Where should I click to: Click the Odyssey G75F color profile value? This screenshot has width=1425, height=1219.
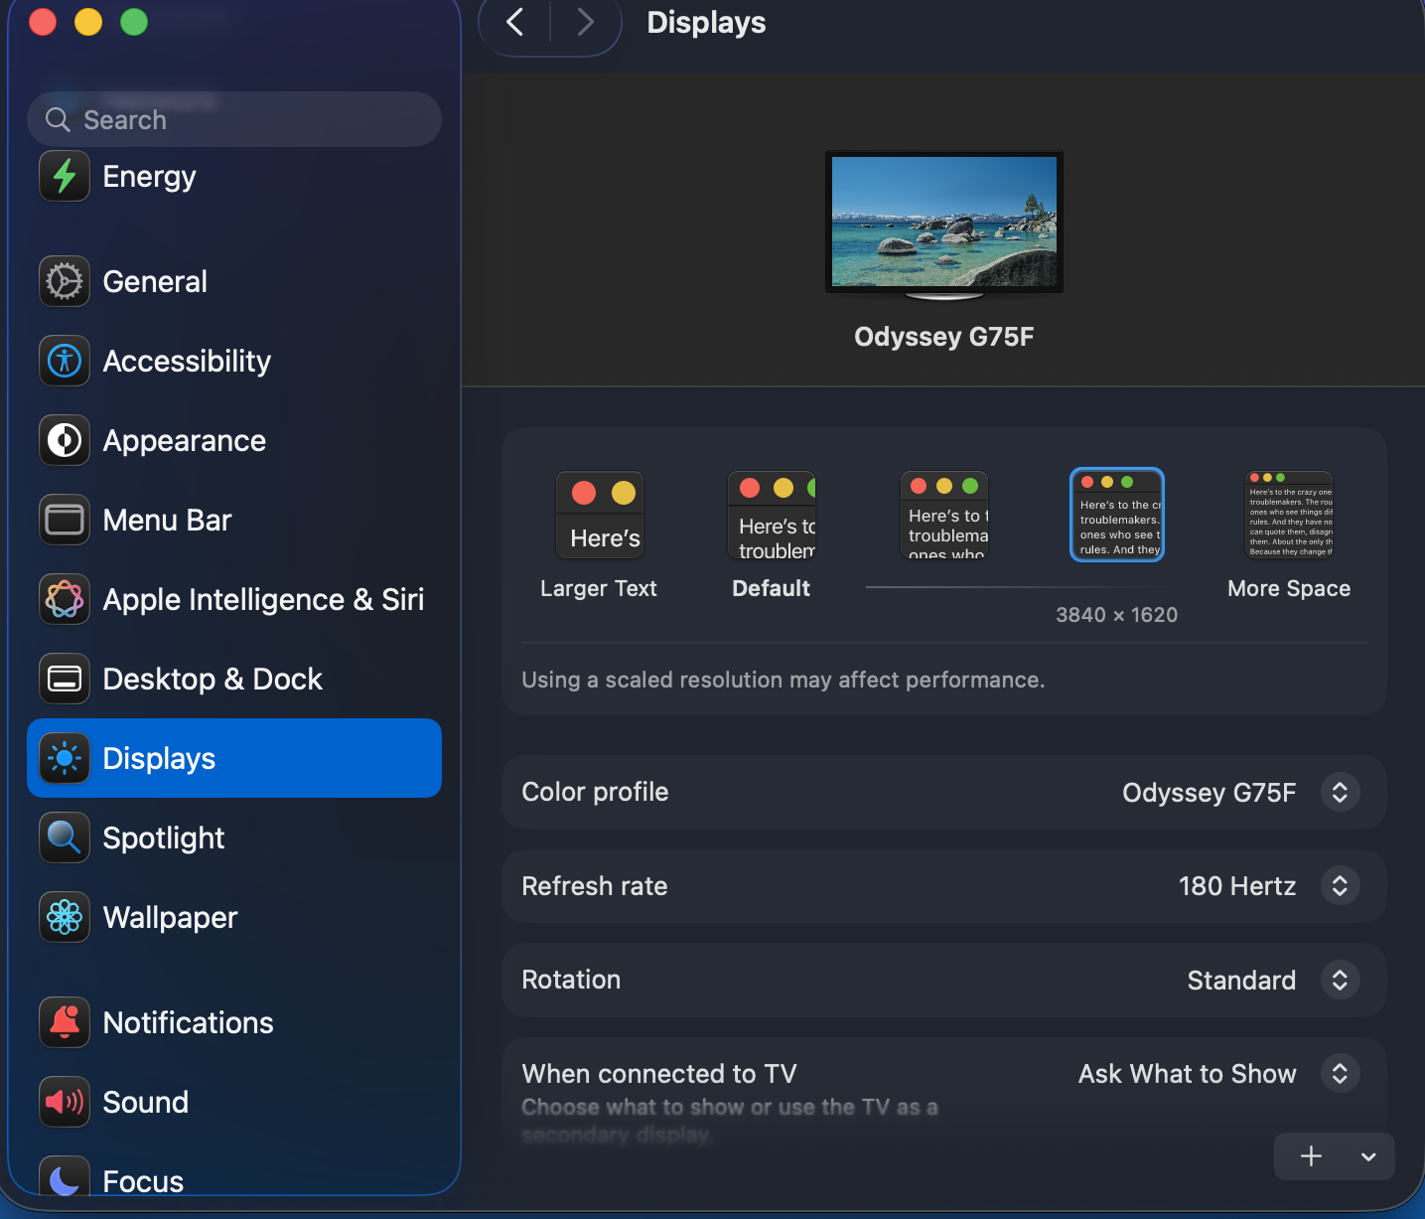tap(1210, 793)
